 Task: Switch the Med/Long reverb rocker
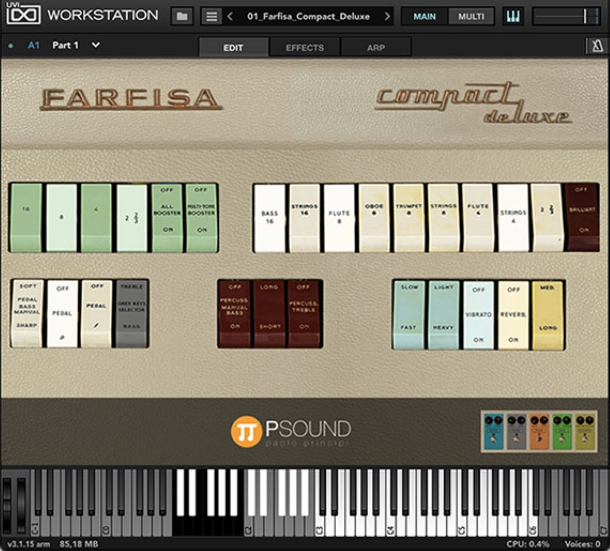548,315
